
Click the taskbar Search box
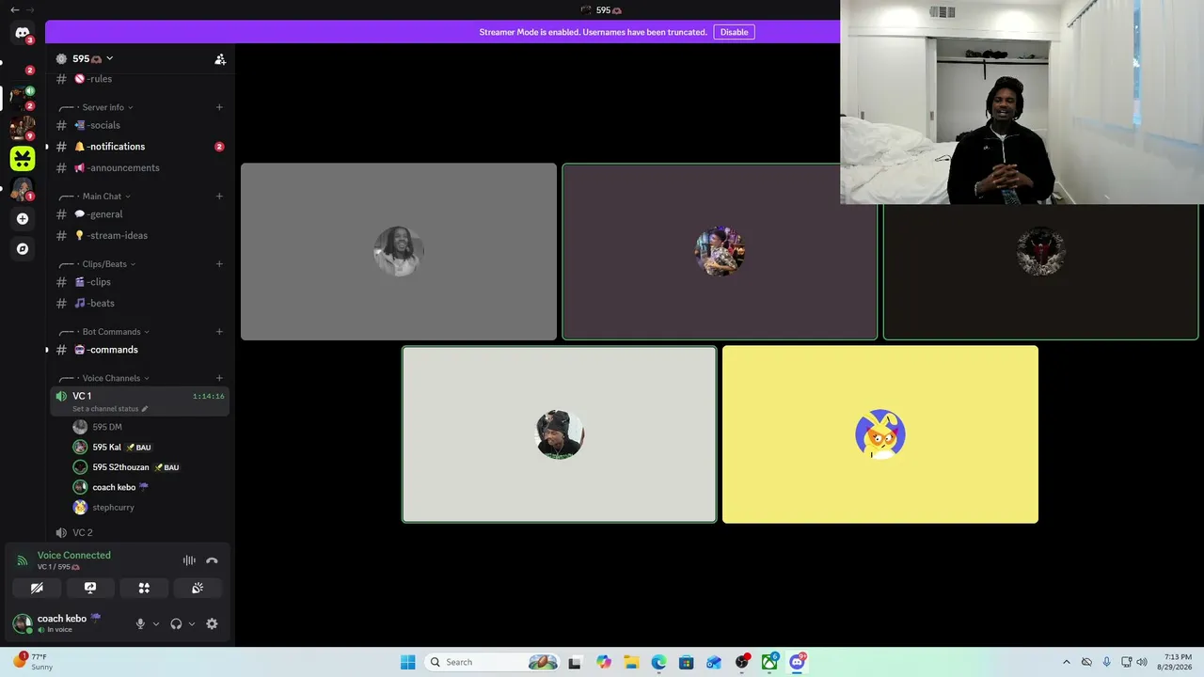tap(492, 662)
